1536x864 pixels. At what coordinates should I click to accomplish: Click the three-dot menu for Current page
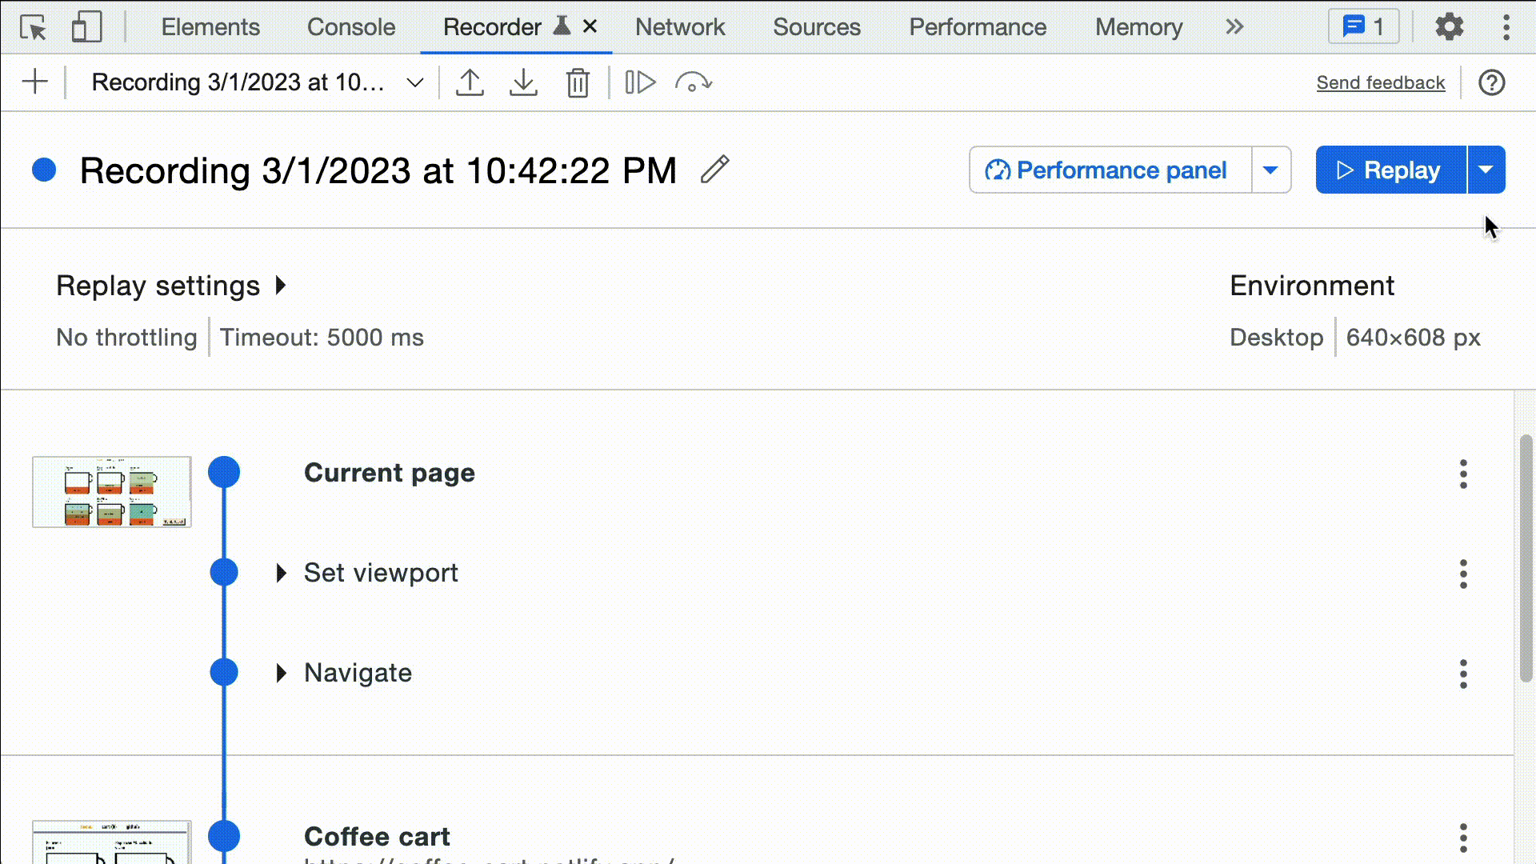click(1463, 474)
